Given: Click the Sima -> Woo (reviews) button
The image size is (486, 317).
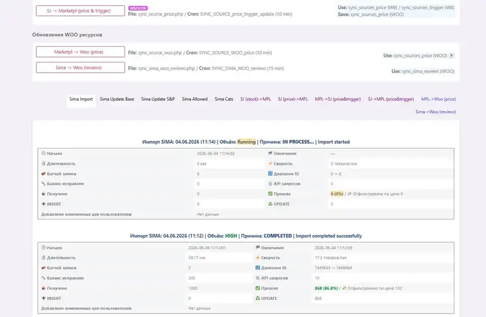Looking at the screenshot, I should (x=80, y=67).
